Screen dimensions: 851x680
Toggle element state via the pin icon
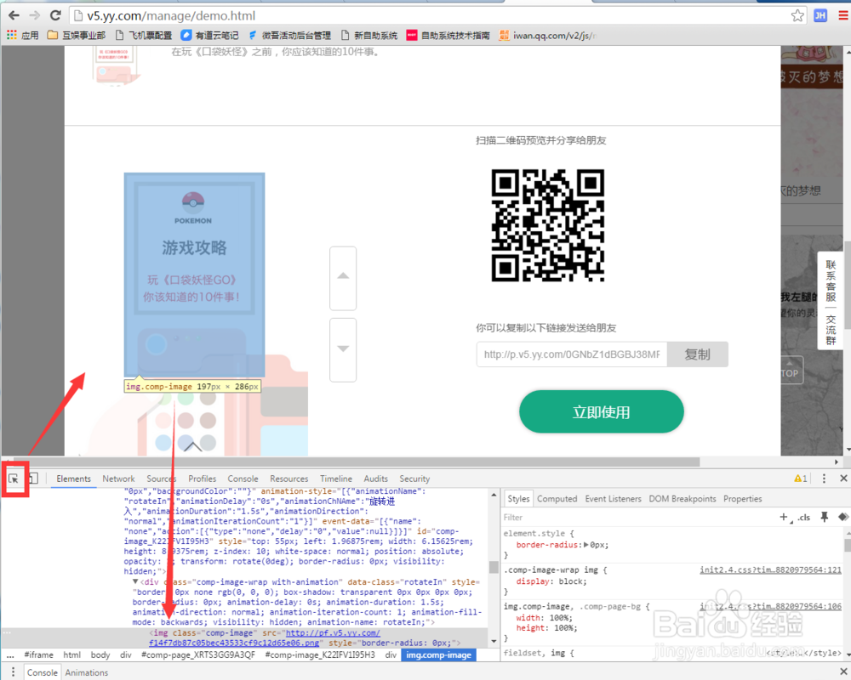point(824,517)
